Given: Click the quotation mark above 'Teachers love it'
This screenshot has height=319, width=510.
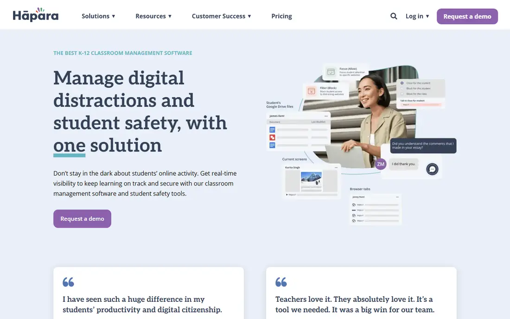Looking at the screenshot, I should pos(281,282).
